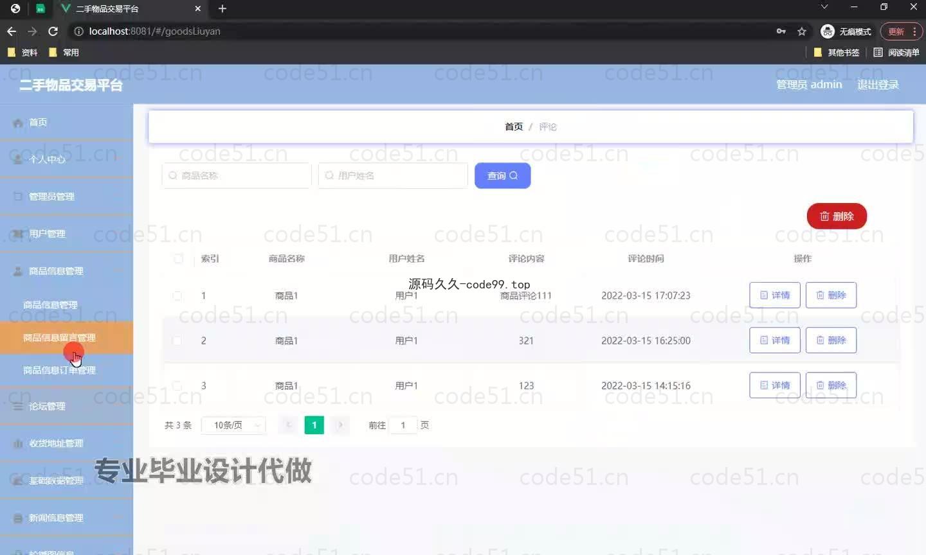This screenshot has height=555, width=926.
Task: Check the checkbox for row 2
Action: coord(177,340)
